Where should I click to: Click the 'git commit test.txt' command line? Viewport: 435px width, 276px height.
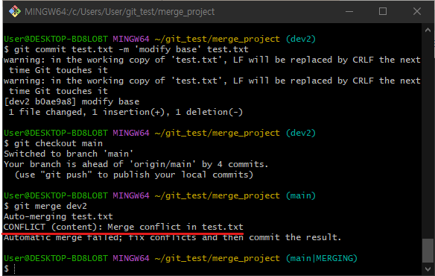126,49
